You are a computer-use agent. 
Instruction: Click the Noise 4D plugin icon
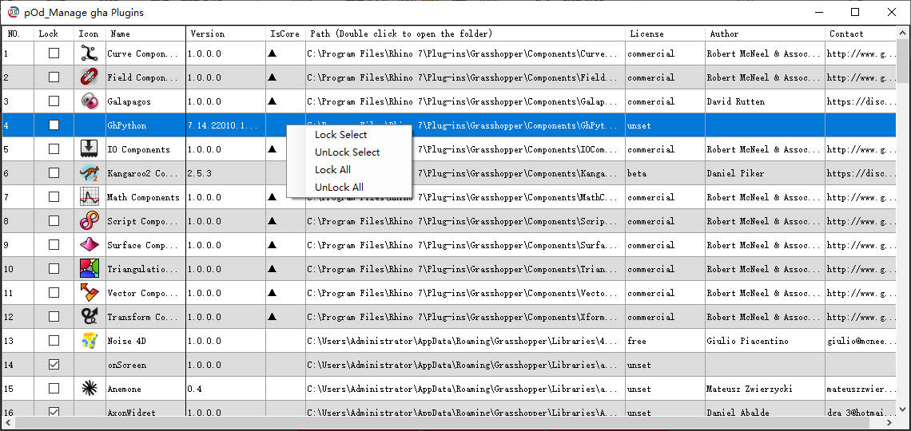(x=89, y=341)
